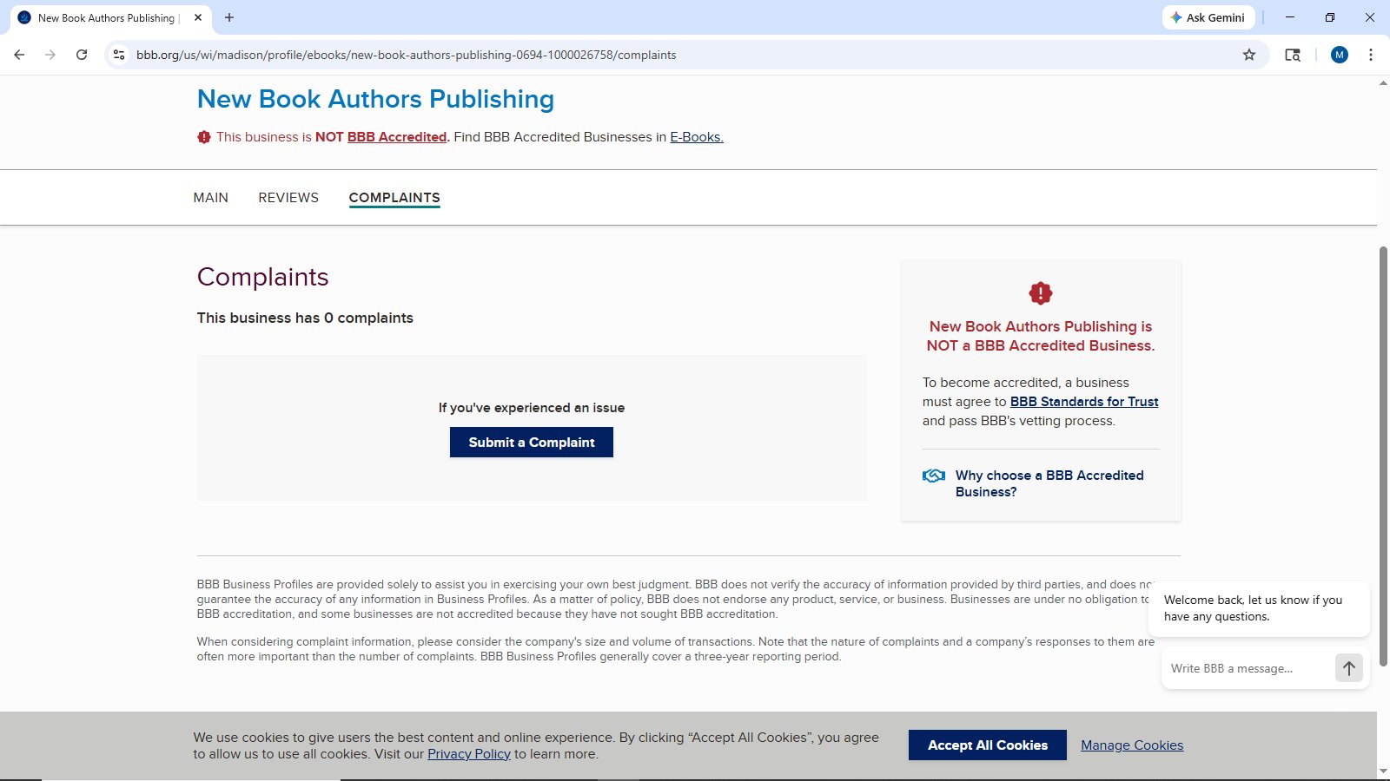Accept all cookies

[x=987, y=745]
